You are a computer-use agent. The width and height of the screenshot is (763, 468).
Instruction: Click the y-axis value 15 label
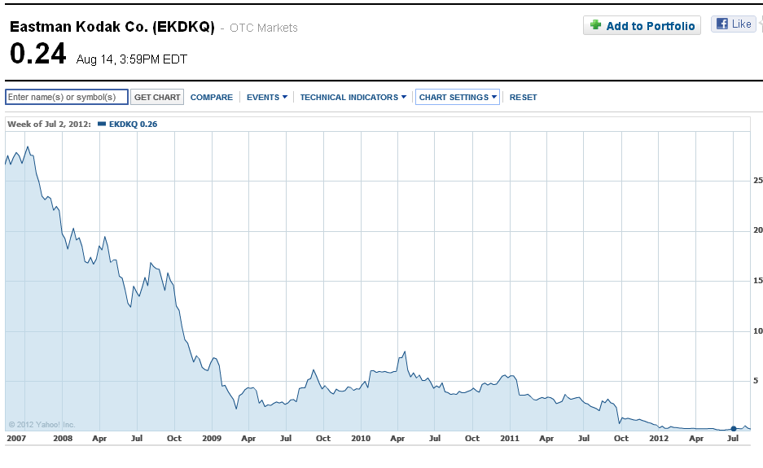757,281
